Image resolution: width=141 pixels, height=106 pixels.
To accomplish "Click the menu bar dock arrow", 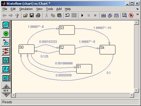I will pyautogui.click(x=137, y=9).
